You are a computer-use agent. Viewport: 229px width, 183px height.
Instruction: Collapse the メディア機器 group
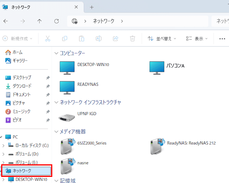click(56, 132)
